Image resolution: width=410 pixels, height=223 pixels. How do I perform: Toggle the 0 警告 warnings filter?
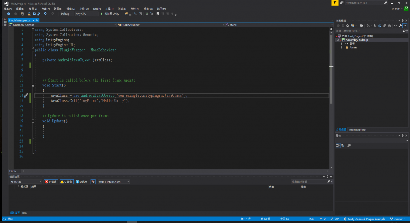tap(66, 182)
